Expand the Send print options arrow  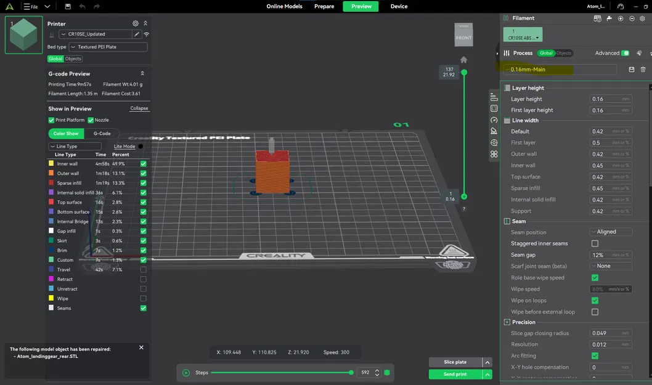tap(487, 374)
